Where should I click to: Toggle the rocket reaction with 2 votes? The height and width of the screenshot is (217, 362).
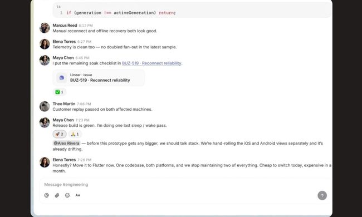point(60,134)
